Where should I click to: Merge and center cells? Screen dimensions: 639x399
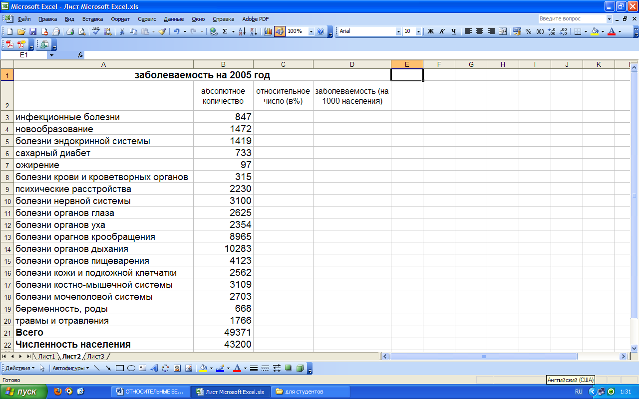[x=503, y=31]
